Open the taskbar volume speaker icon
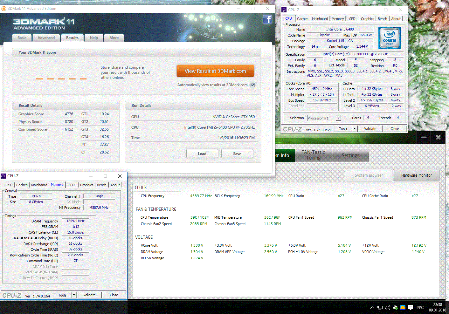 click(387, 308)
